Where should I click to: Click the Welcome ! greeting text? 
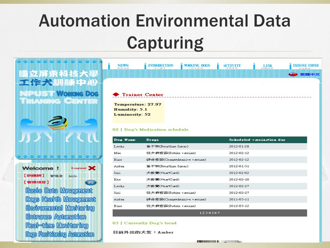pyautogui.click(x=41, y=168)
